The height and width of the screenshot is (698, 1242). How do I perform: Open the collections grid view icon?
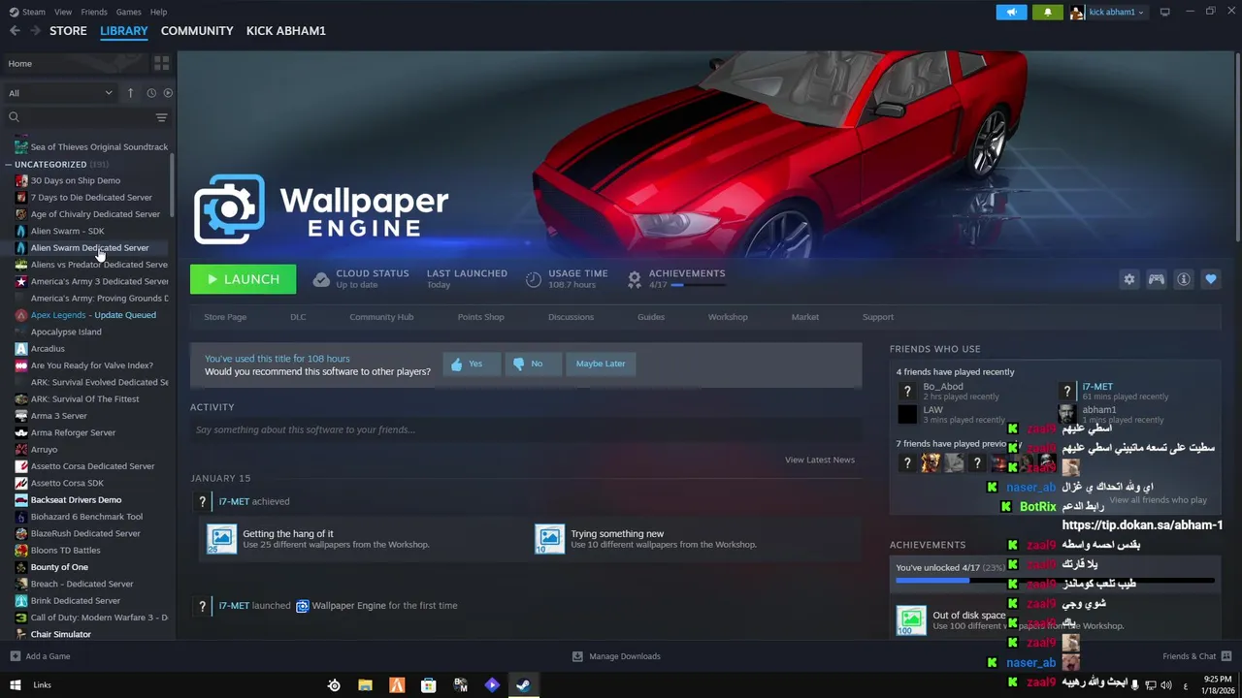coord(161,63)
